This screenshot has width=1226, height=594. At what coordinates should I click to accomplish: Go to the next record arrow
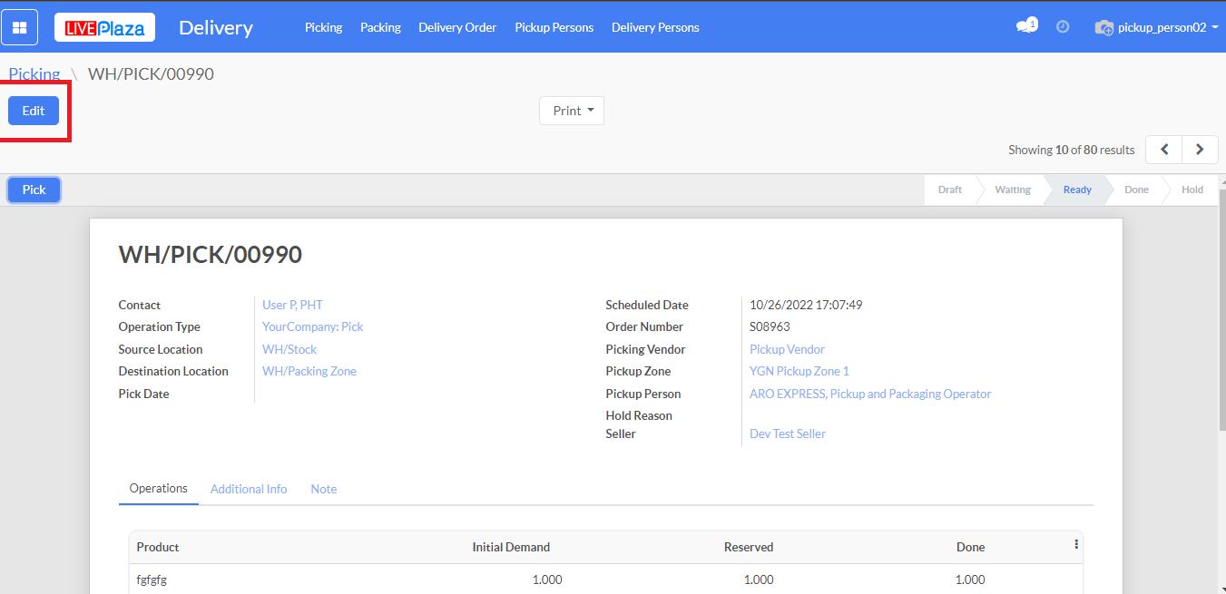tap(1200, 150)
